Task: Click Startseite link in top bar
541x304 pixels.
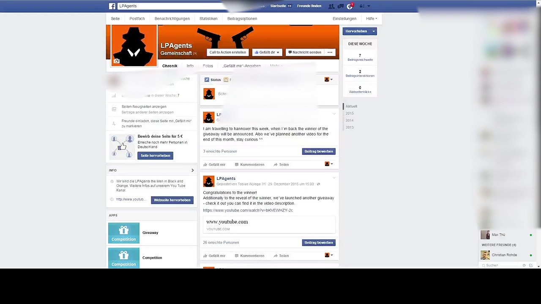Action: pyautogui.click(x=278, y=6)
